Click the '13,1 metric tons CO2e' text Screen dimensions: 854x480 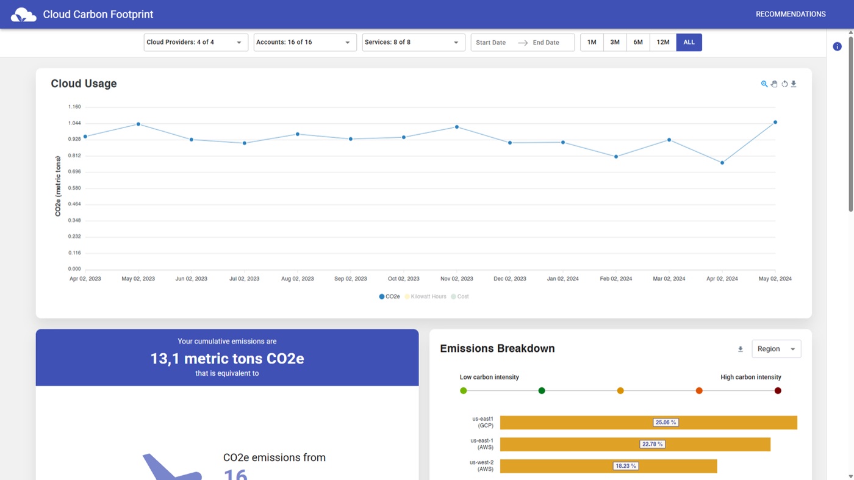(x=227, y=359)
